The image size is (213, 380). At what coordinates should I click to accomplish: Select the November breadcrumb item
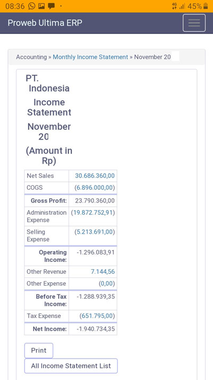pos(152,57)
